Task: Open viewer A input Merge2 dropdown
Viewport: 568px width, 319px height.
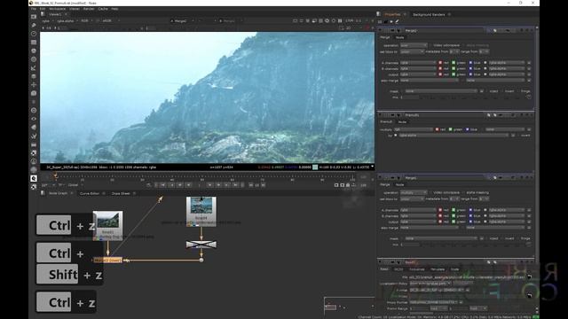Action: (182, 21)
